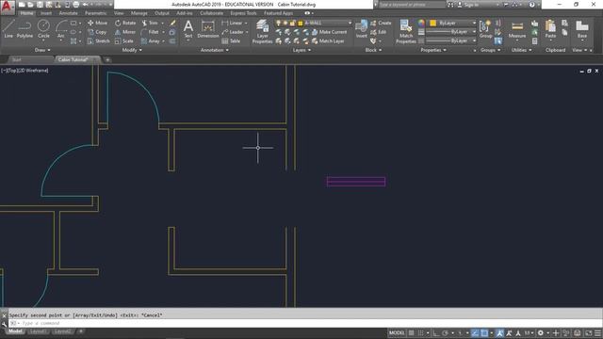Toggle ortho mode in status bar
The image size is (603, 339).
435,332
